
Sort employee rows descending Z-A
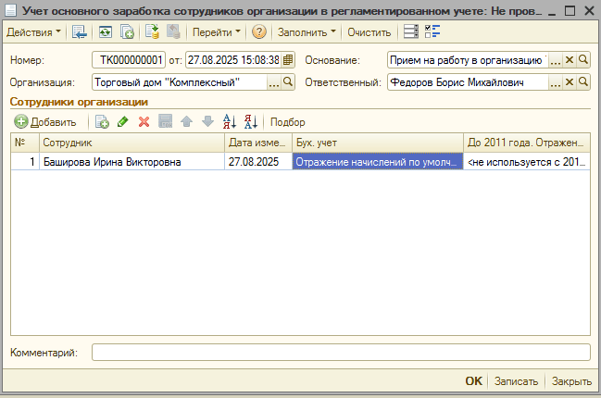click(x=250, y=122)
